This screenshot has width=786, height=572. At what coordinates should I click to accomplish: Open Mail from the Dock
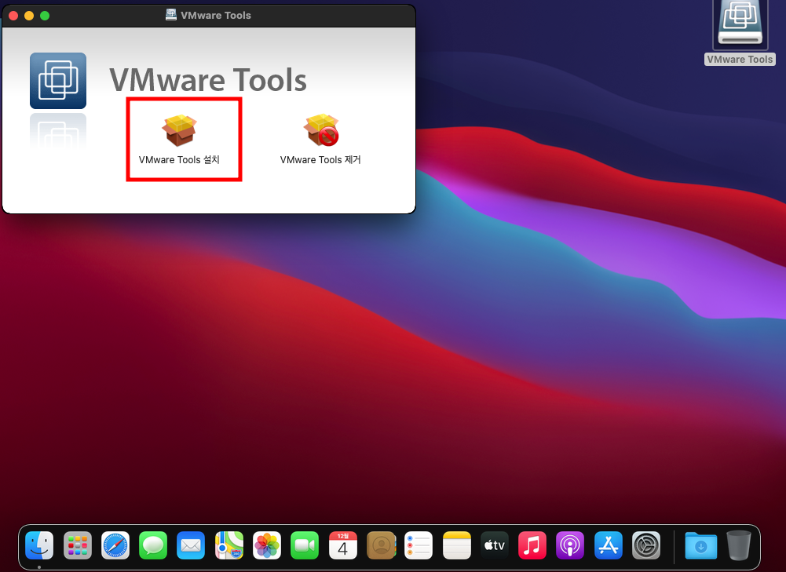click(191, 545)
